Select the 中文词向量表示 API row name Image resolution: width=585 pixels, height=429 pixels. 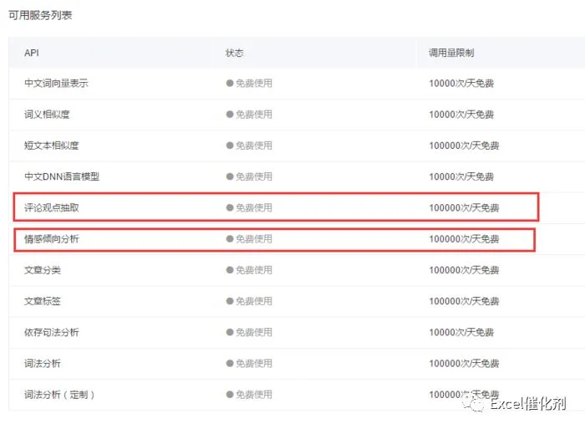56,84
